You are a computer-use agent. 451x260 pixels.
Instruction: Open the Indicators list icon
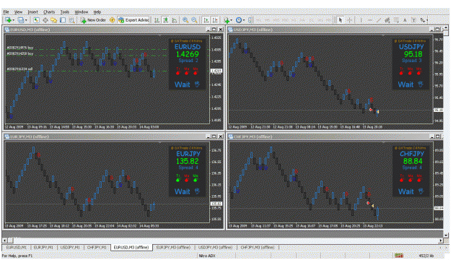tap(227, 20)
